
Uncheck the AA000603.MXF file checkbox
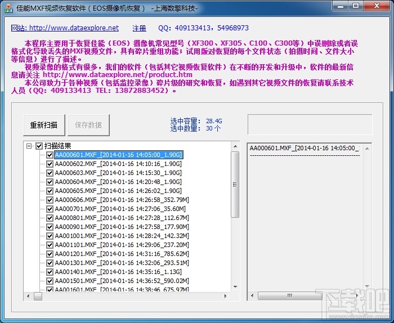[x=50, y=173]
